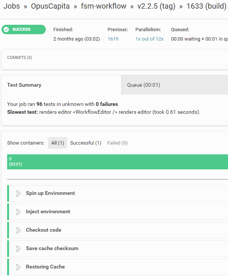
Task: Open fsm-workflow breadcrumb link
Action: (x=104, y=6)
